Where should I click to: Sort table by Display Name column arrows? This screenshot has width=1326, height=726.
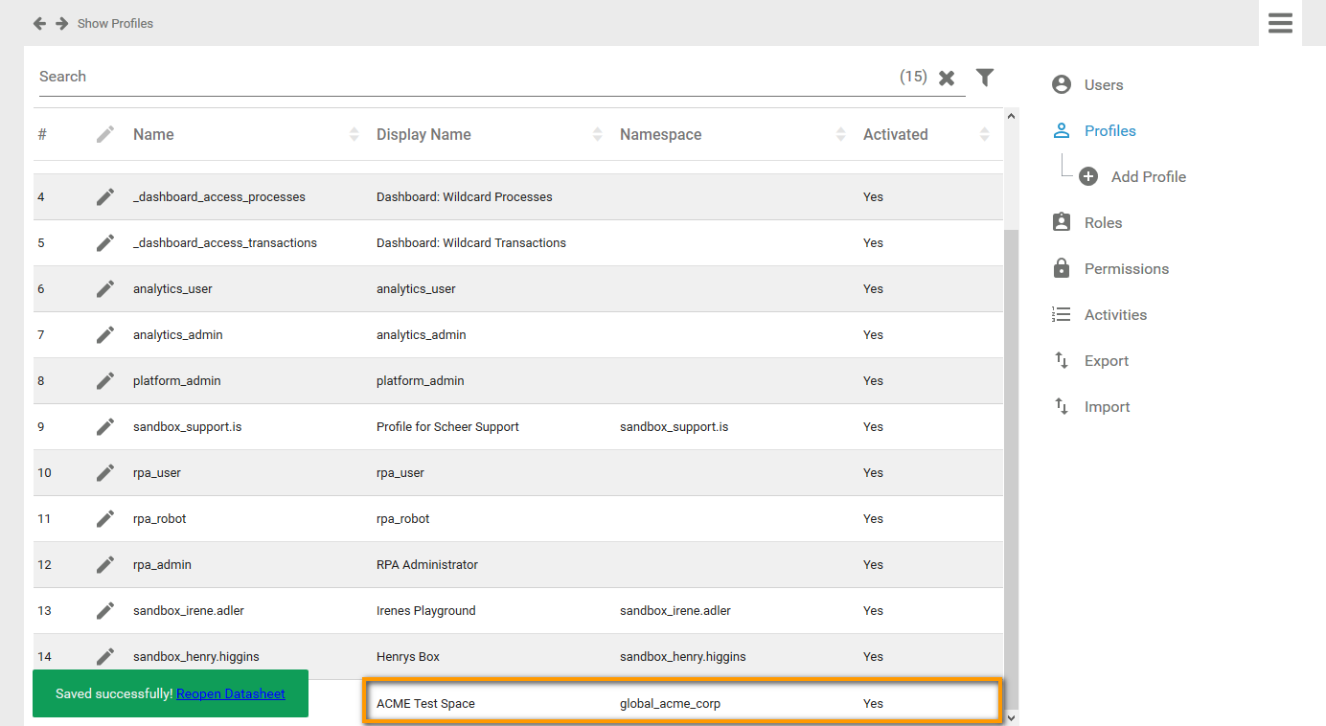pyautogui.click(x=598, y=135)
